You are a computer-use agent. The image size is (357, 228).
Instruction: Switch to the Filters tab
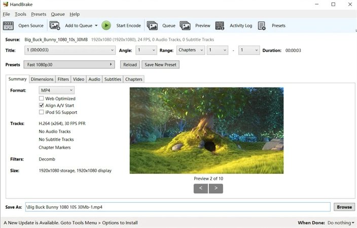pyautogui.click(x=63, y=79)
